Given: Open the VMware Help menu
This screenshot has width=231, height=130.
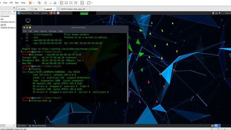Looking at the screenshot, I should [23, 3].
